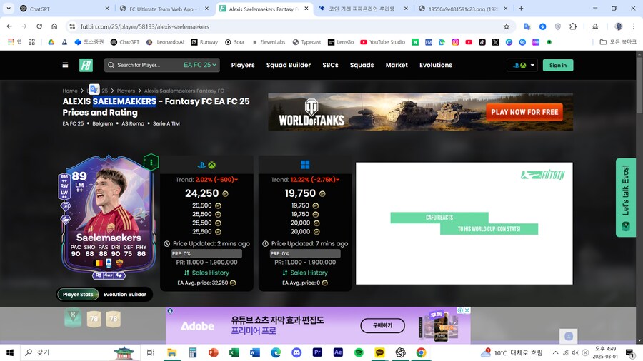Screen dimensions: 643x361
Task: Open console Sales History link
Action: coord(206,273)
